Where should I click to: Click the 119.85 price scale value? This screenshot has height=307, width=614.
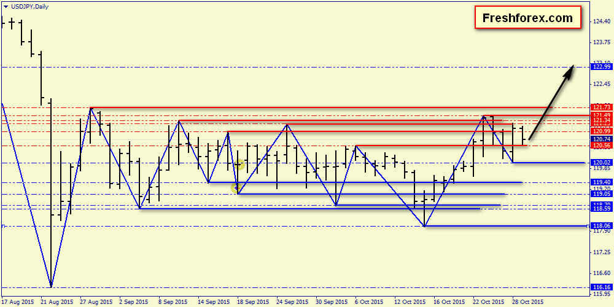602,168
